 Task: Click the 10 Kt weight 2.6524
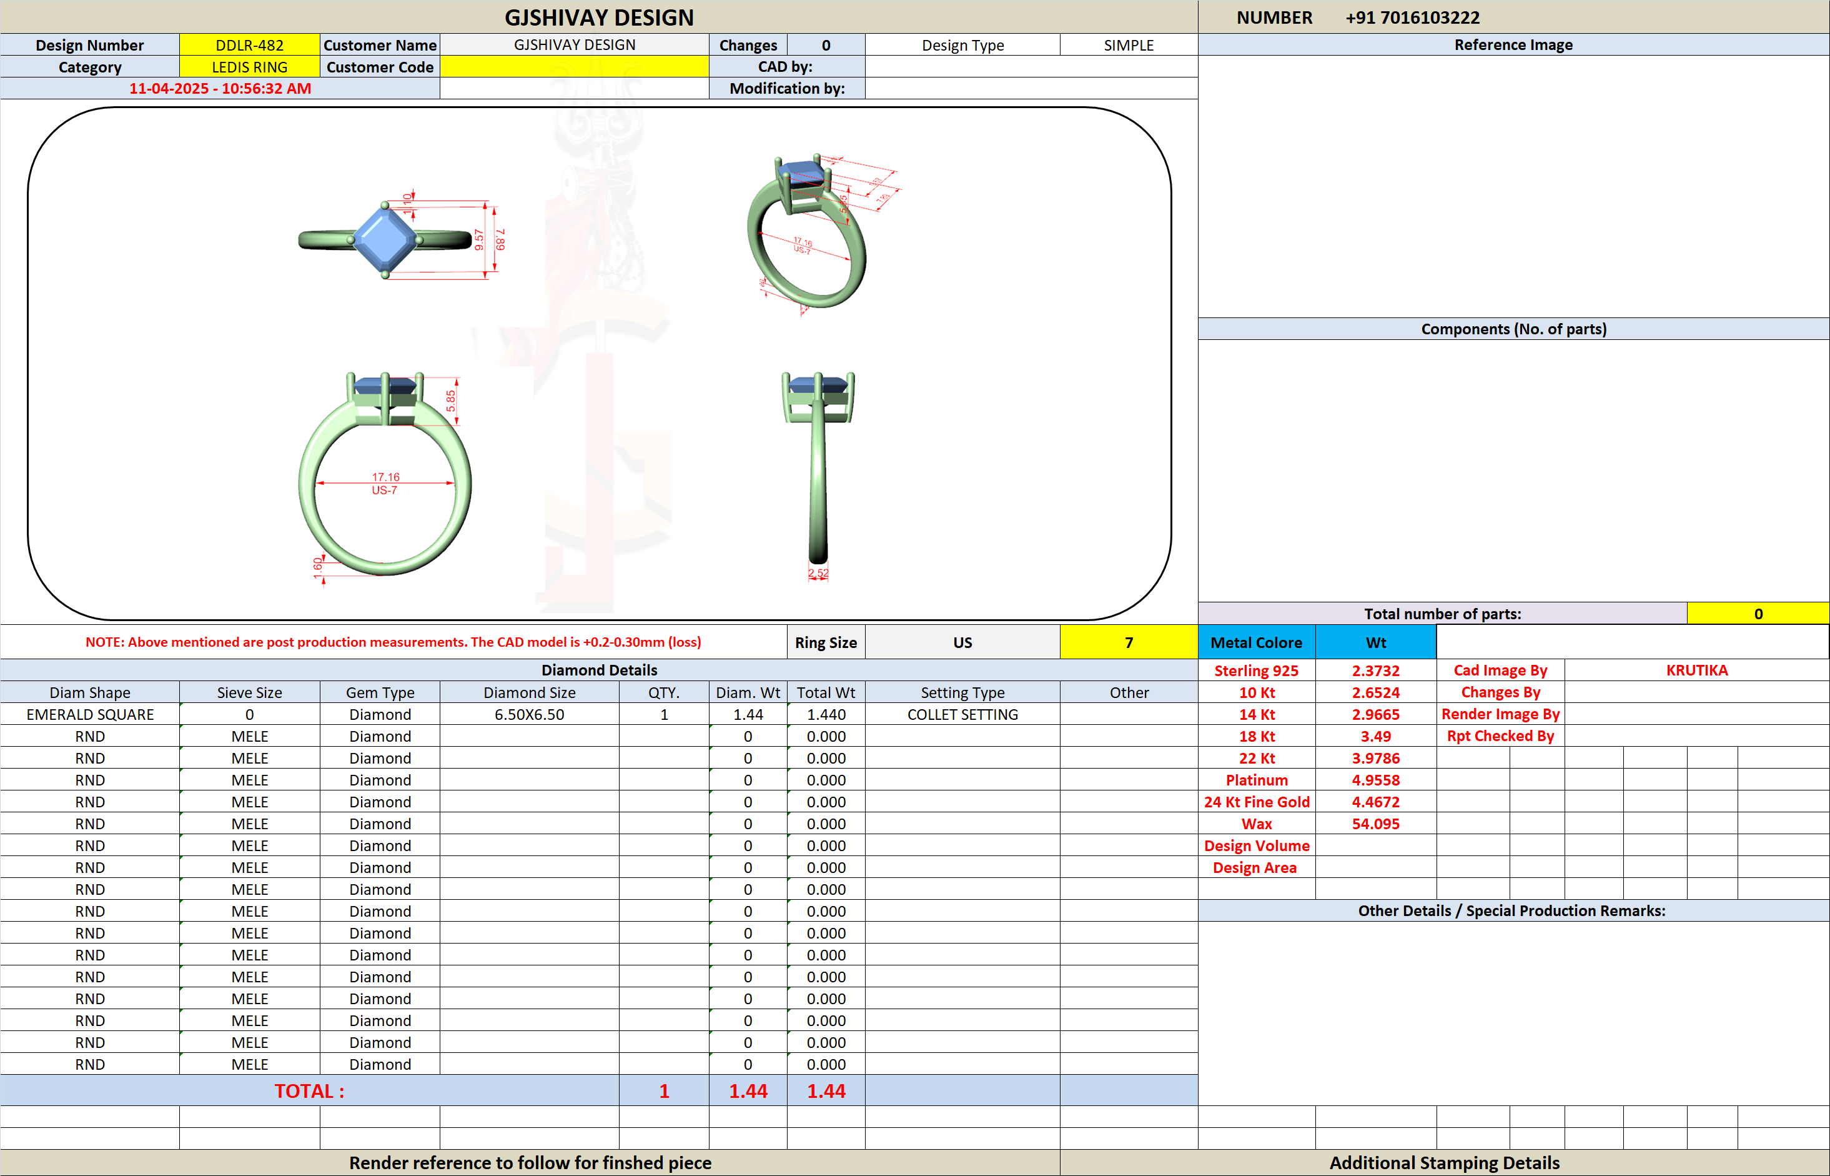click(1376, 692)
